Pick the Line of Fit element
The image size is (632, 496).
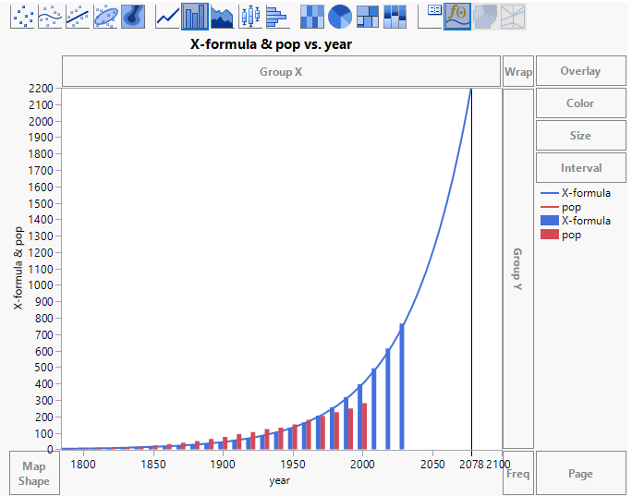78,16
